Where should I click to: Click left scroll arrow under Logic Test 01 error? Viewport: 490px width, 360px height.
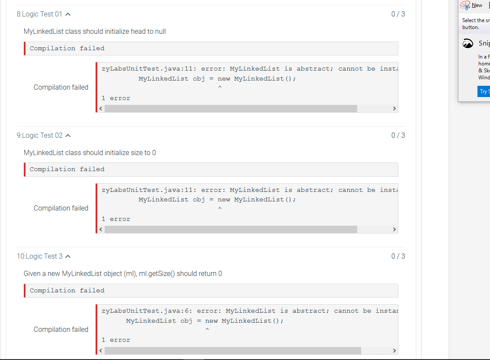click(100, 108)
